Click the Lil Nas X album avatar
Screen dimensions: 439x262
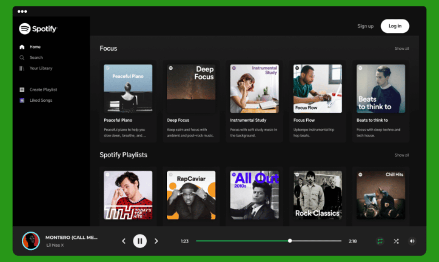[31, 241]
